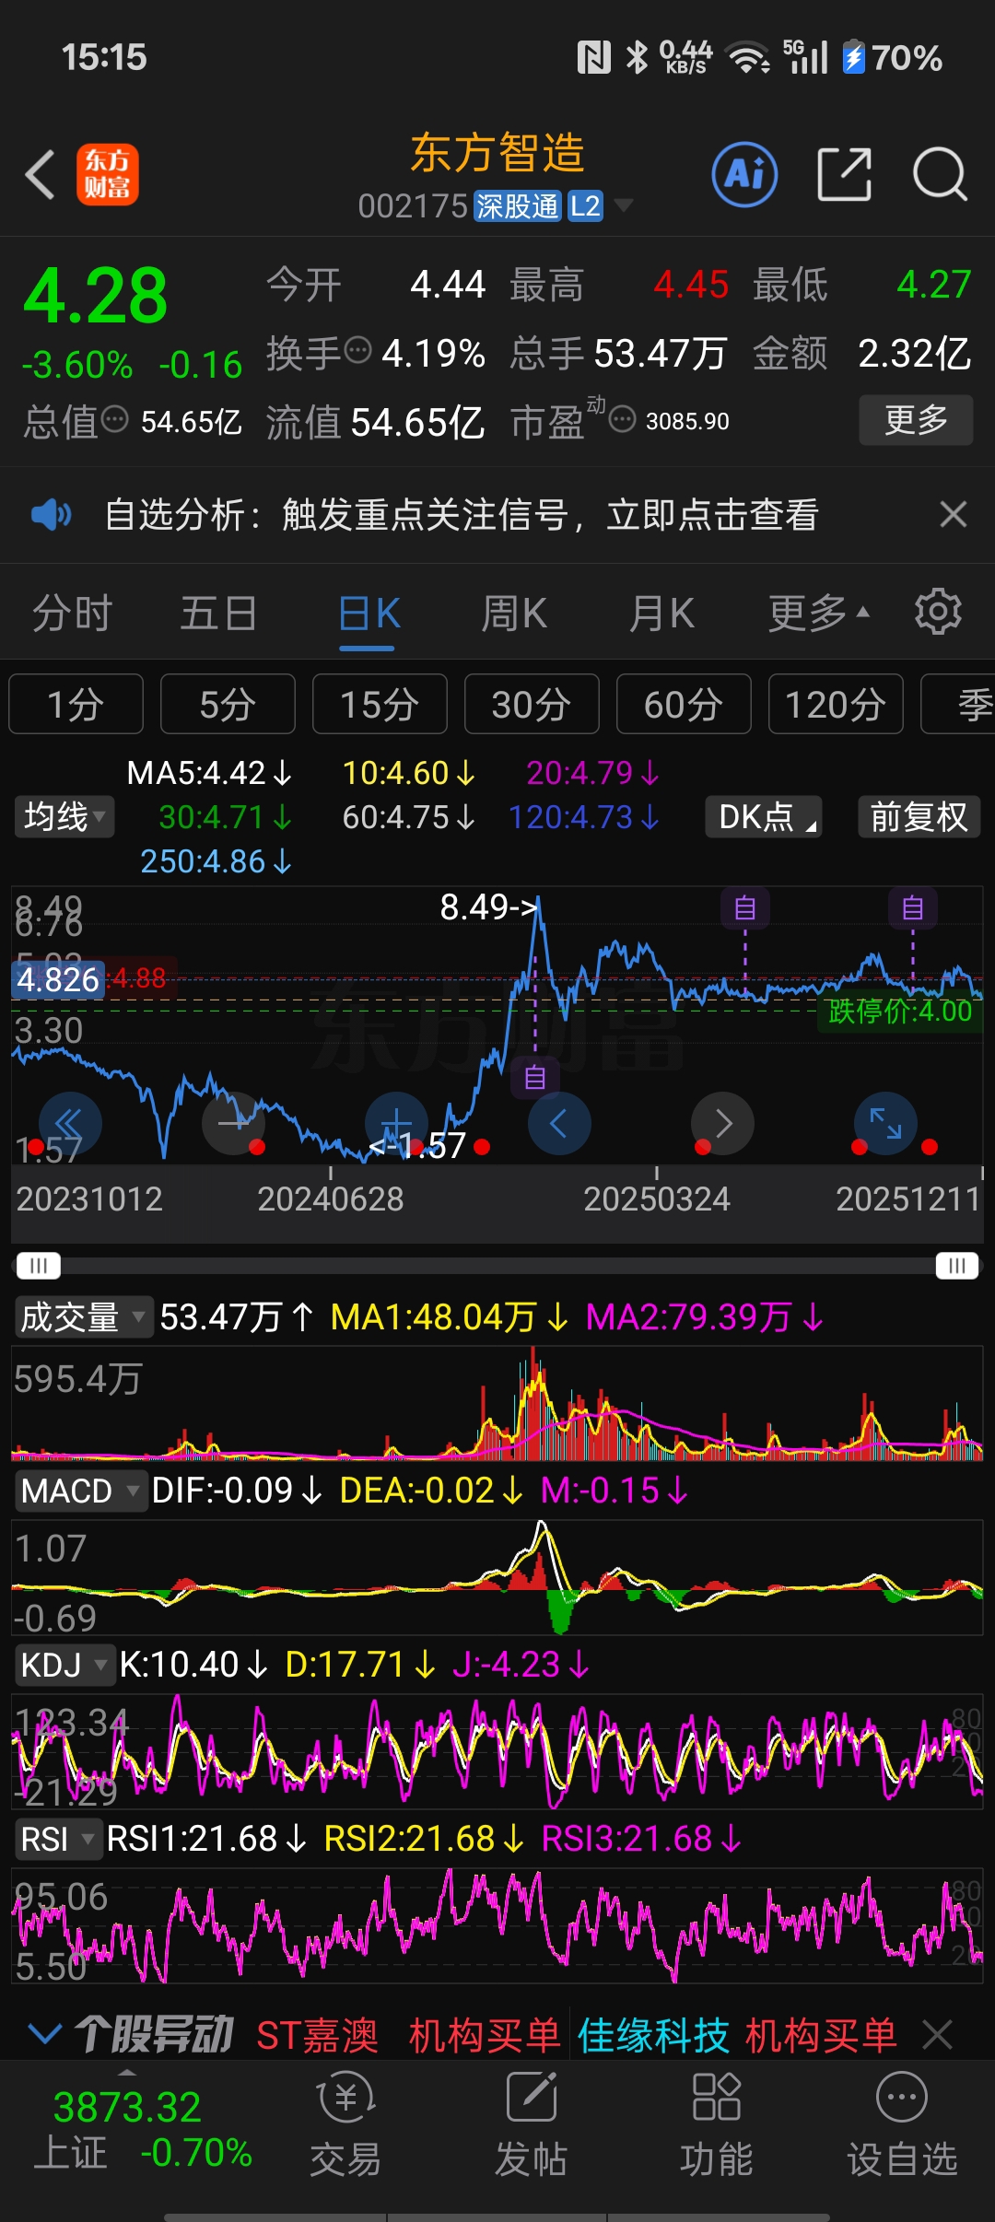
Task: Move chart left one step
Action: click(x=559, y=1124)
